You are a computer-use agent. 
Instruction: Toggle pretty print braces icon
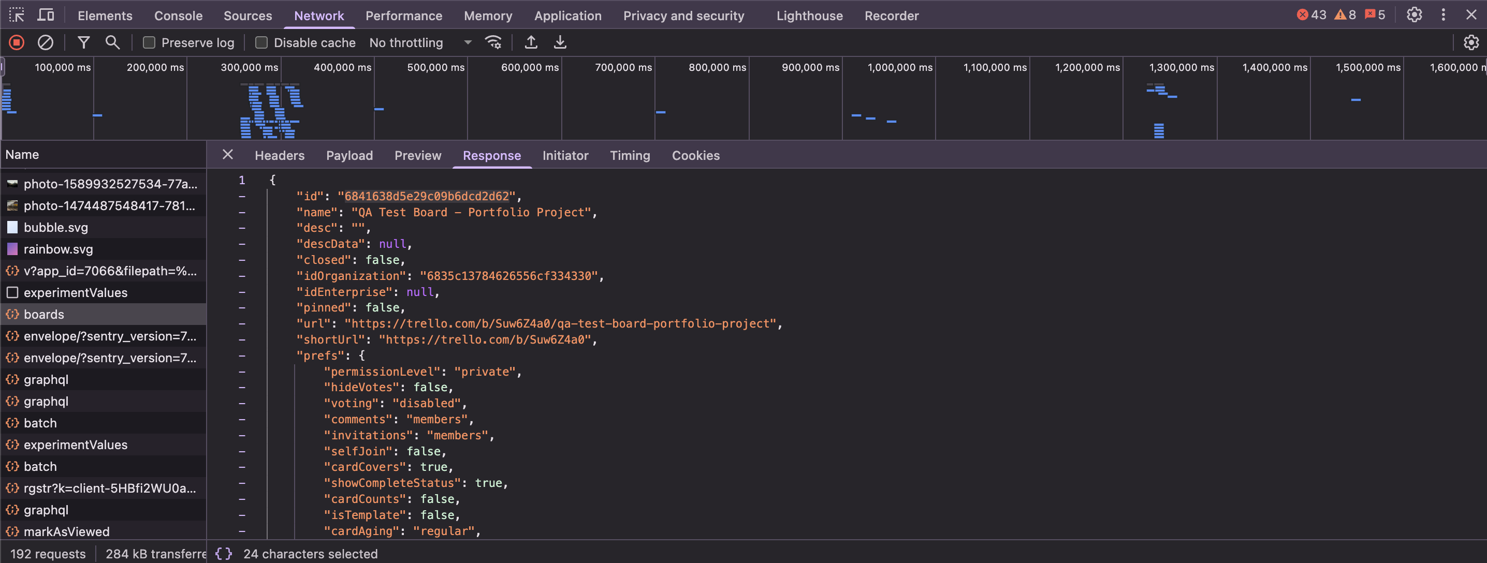(224, 554)
